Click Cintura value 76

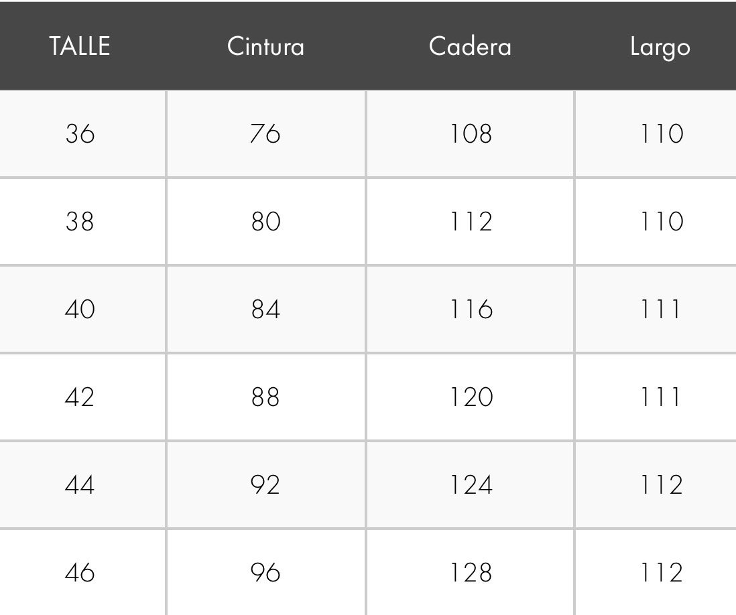(265, 134)
